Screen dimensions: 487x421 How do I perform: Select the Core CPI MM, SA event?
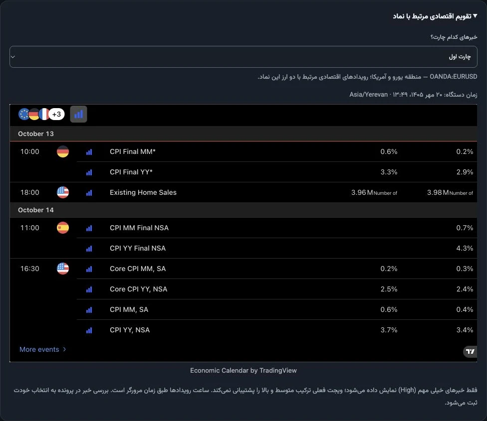[x=138, y=269]
